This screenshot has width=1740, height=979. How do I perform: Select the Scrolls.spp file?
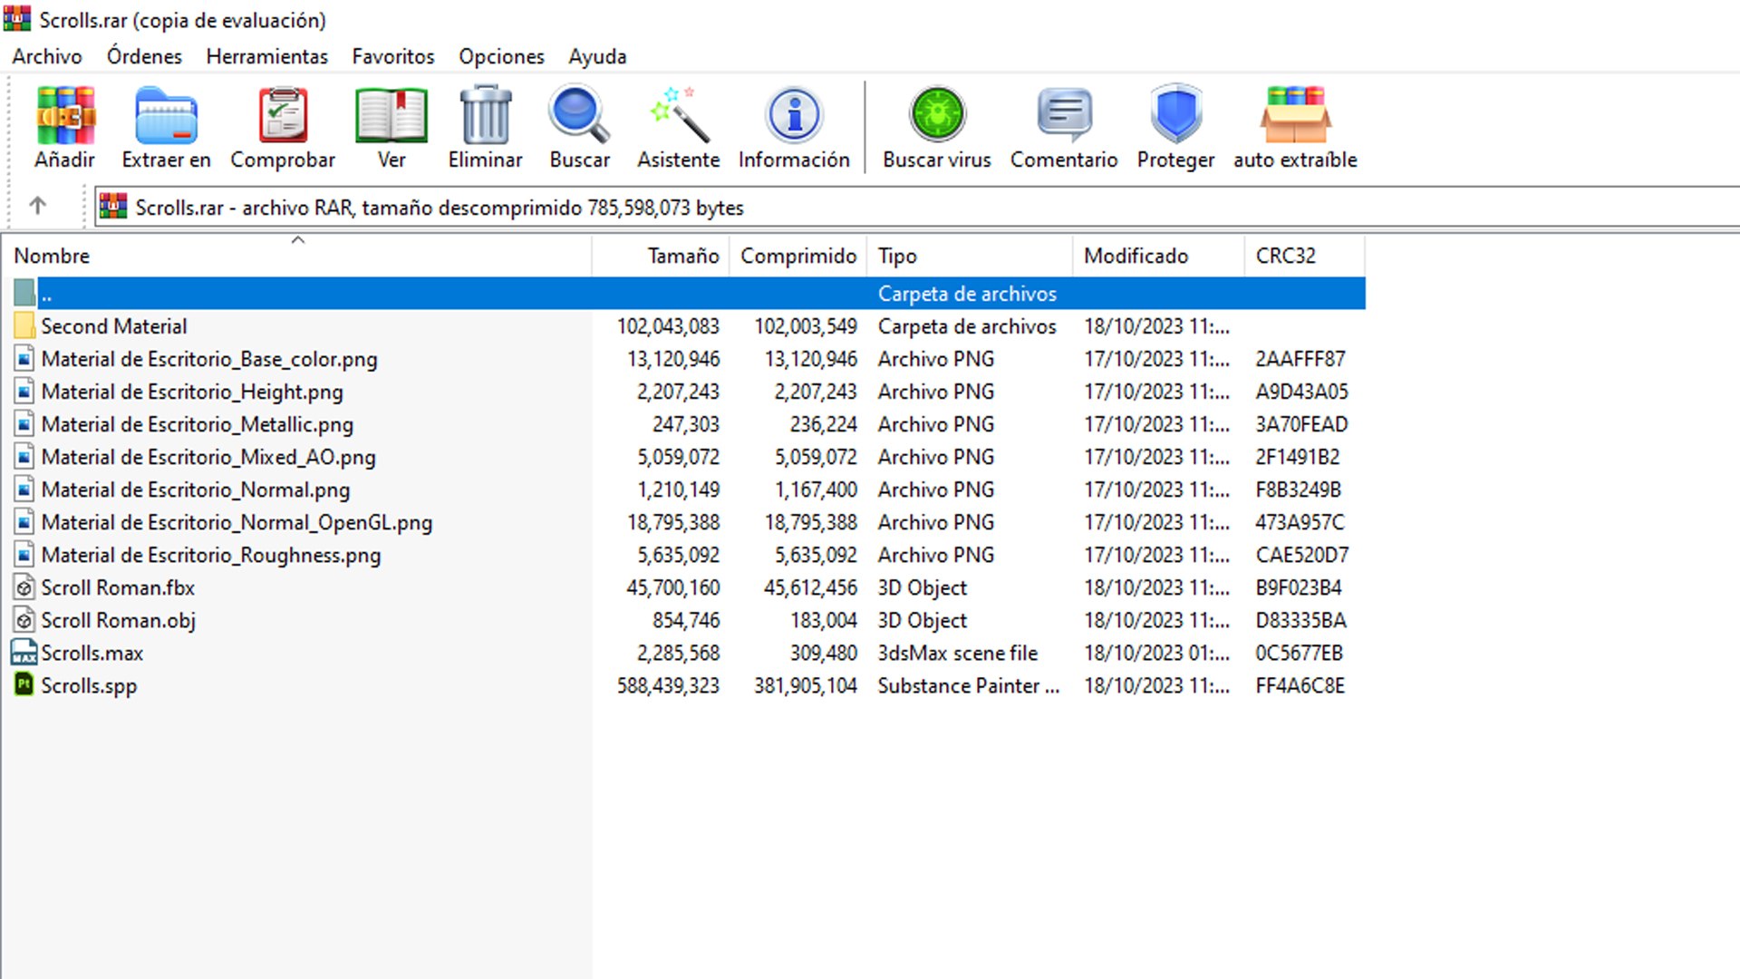click(x=89, y=685)
